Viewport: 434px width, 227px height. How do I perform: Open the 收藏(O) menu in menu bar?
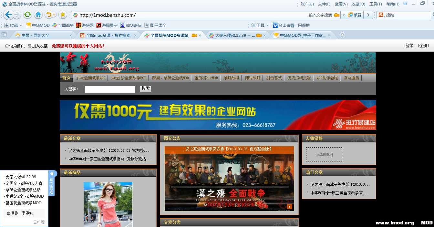point(358,4)
